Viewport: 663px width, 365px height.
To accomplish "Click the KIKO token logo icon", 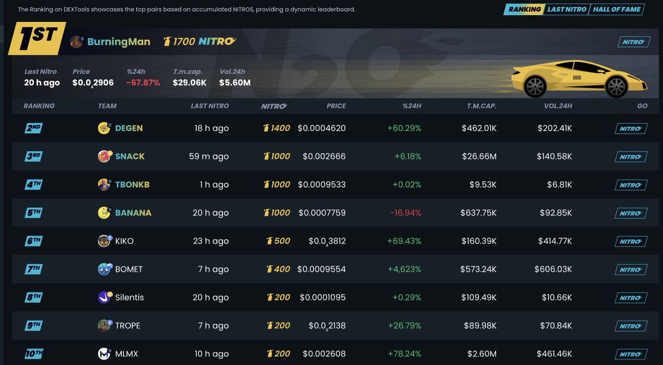I will (104, 241).
